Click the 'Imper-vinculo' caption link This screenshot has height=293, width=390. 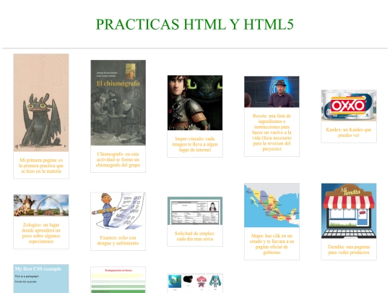(x=195, y=144)
